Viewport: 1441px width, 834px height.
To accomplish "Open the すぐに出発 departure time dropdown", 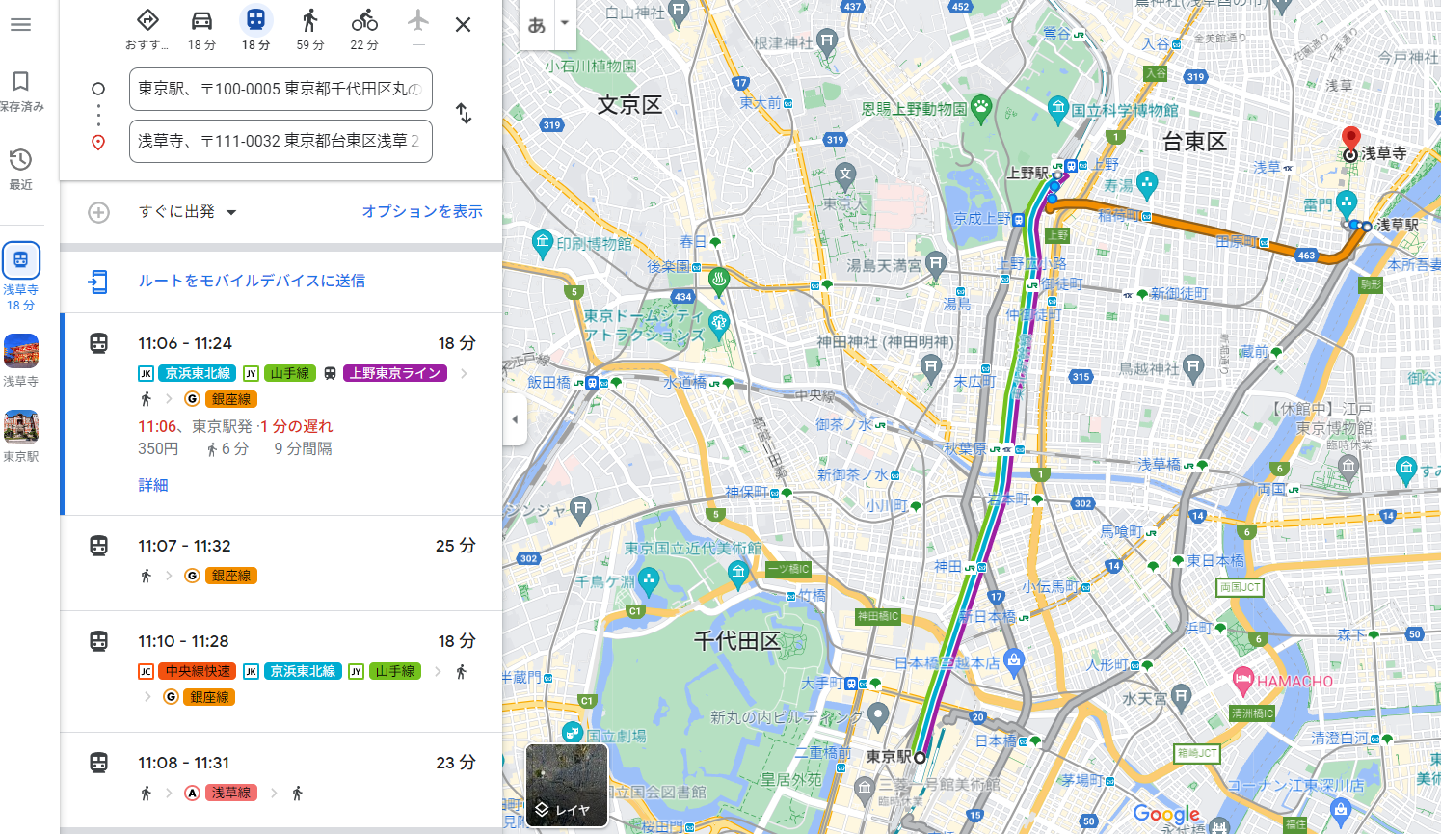I will [187, 212].
